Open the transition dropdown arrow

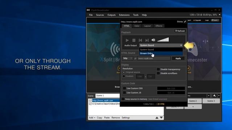pos(208,96)
